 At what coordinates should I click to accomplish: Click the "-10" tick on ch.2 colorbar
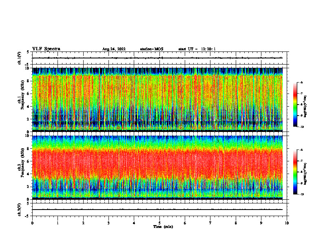click(x=301, y=194)
